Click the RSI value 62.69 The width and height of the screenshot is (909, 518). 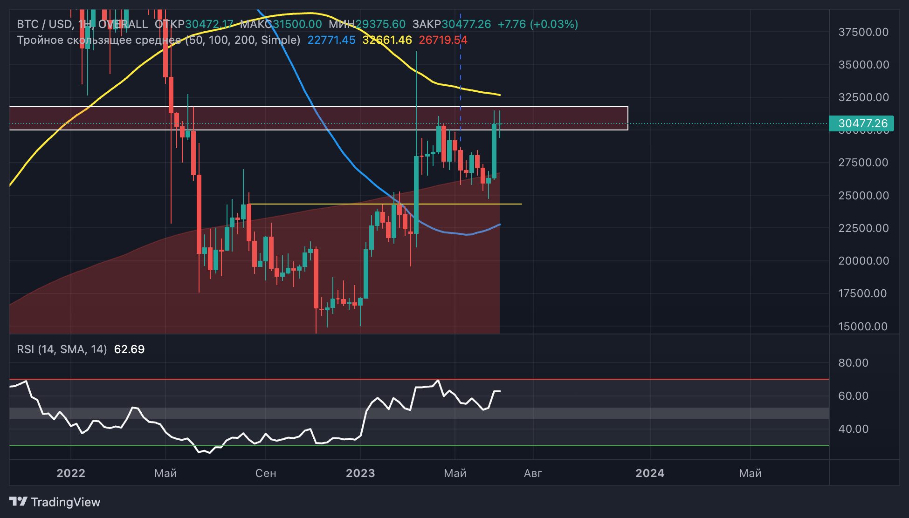click(x=129, y=349)
